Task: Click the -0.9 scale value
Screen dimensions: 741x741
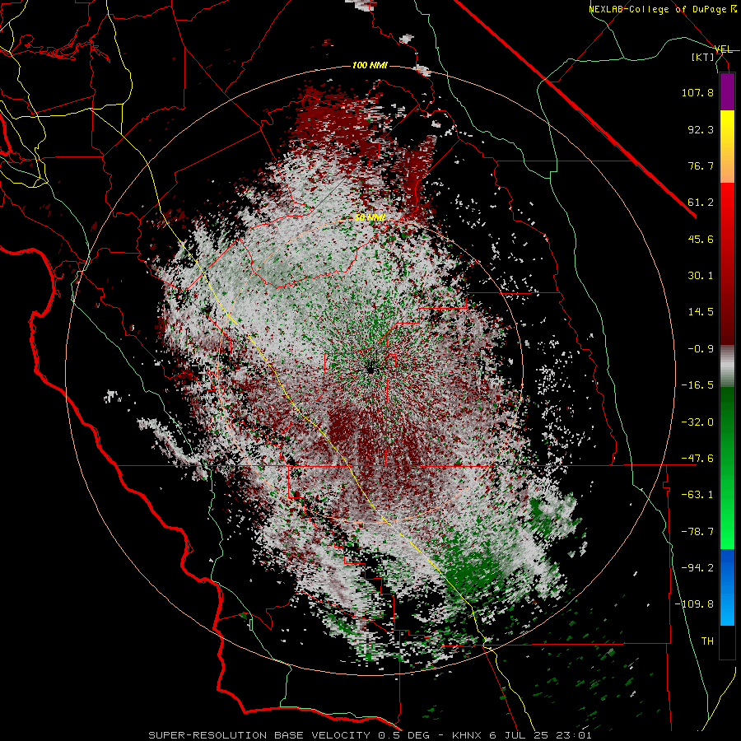Action: point(701,349)
